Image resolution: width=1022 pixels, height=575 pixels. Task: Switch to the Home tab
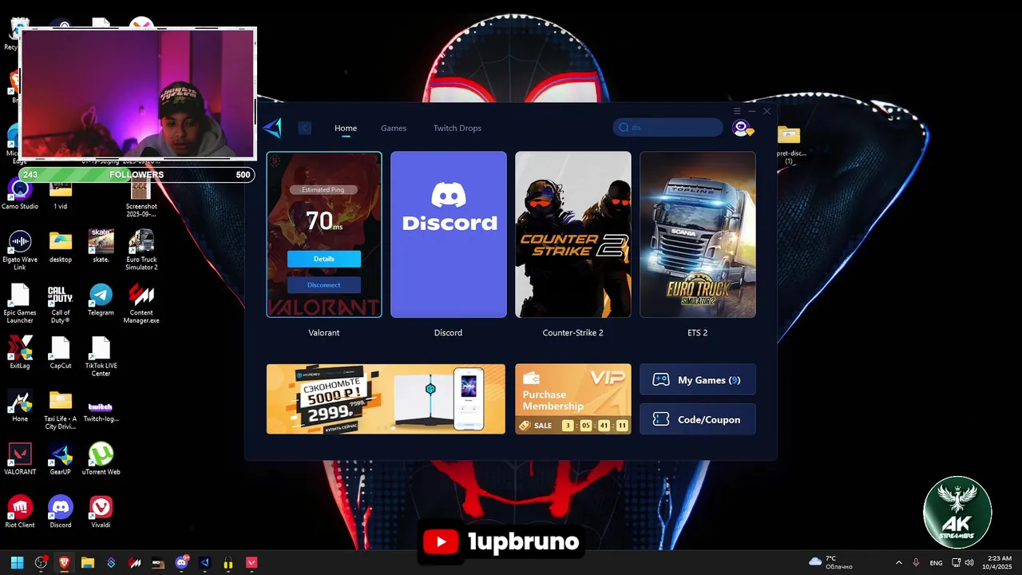pyautogui.click(x=346, y=128)
